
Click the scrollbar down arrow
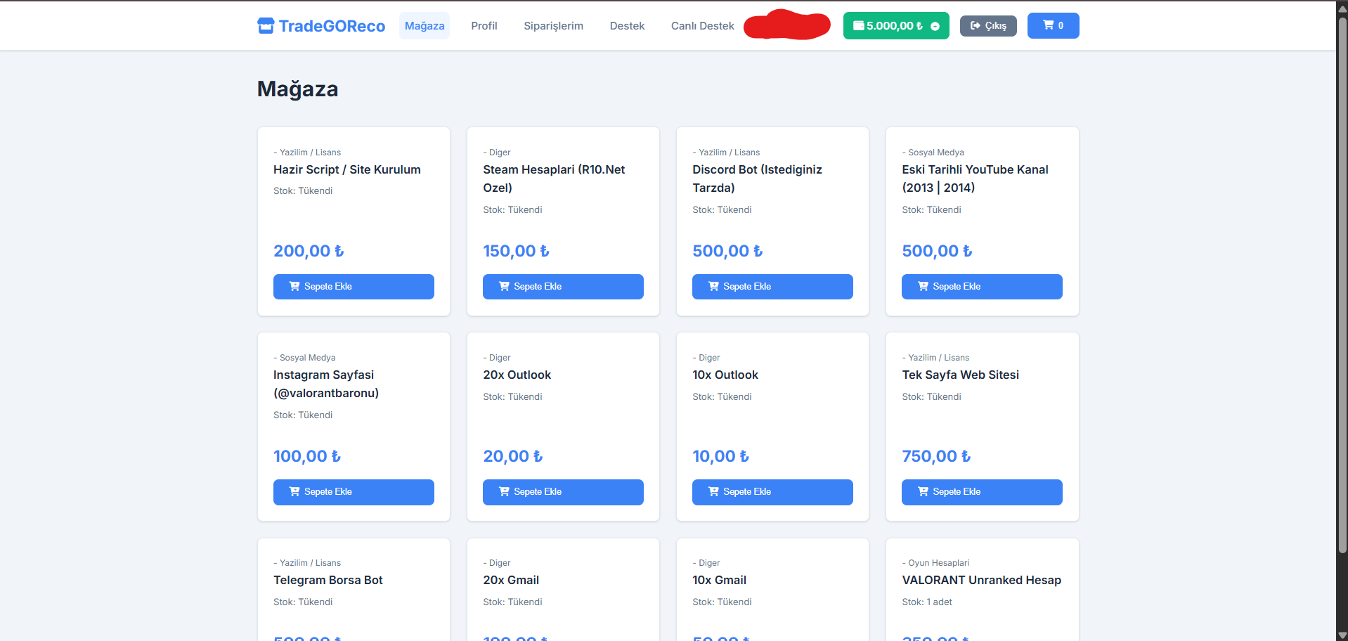[x=1342, y=635]
